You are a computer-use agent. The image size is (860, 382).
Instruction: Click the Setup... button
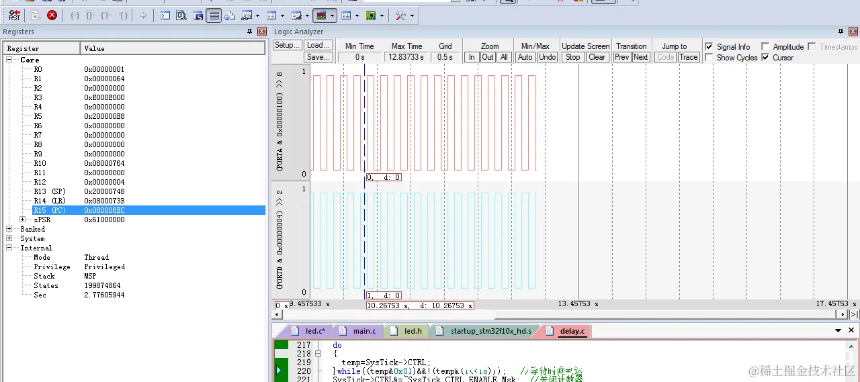(287, 46)
